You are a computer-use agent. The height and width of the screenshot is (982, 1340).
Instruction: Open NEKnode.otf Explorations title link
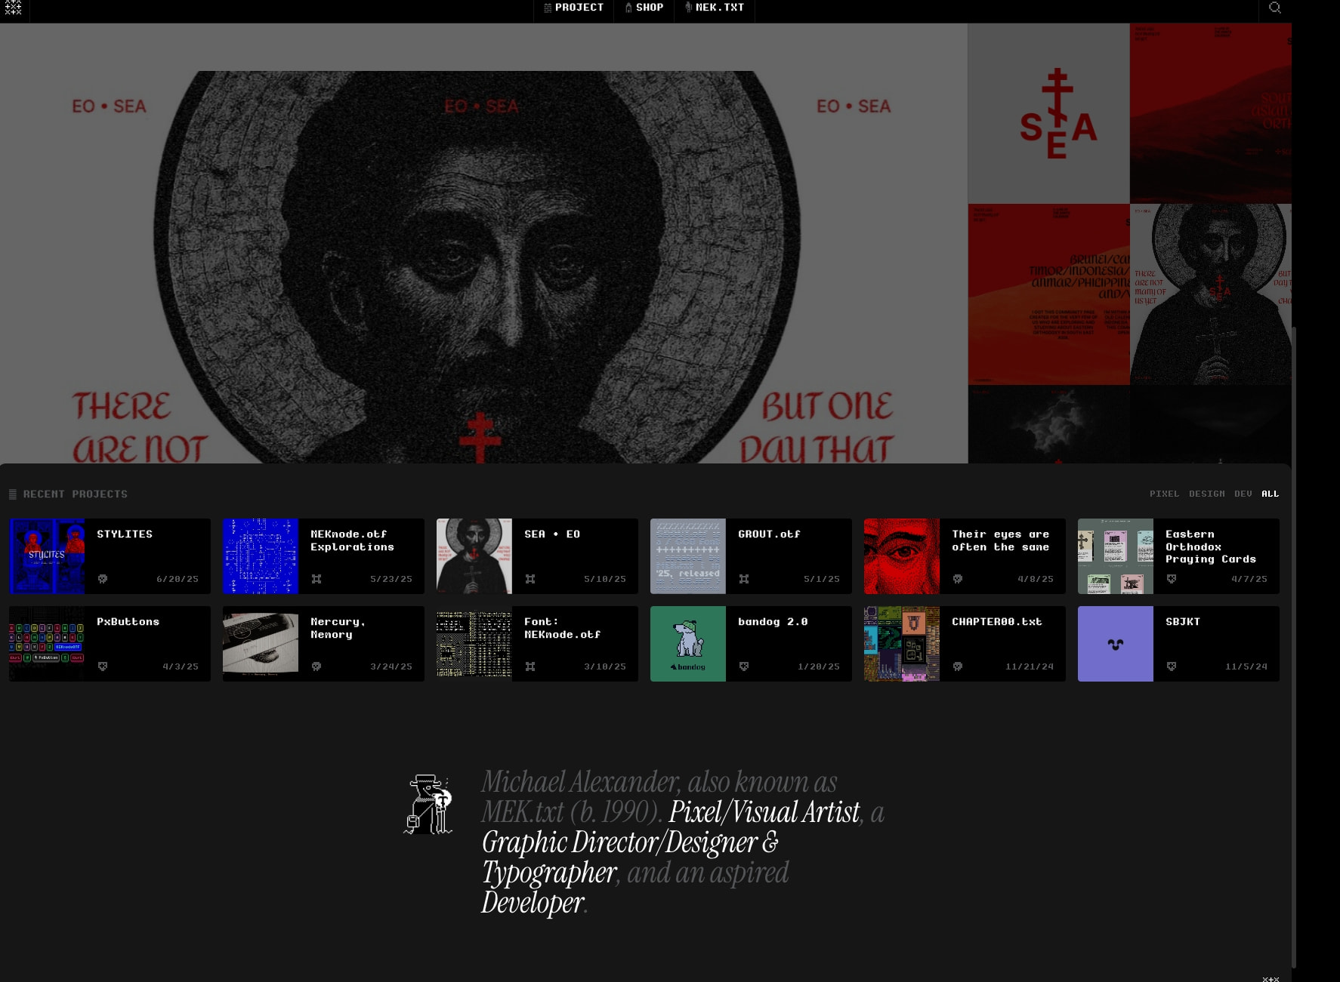click(x=352, y=540)
